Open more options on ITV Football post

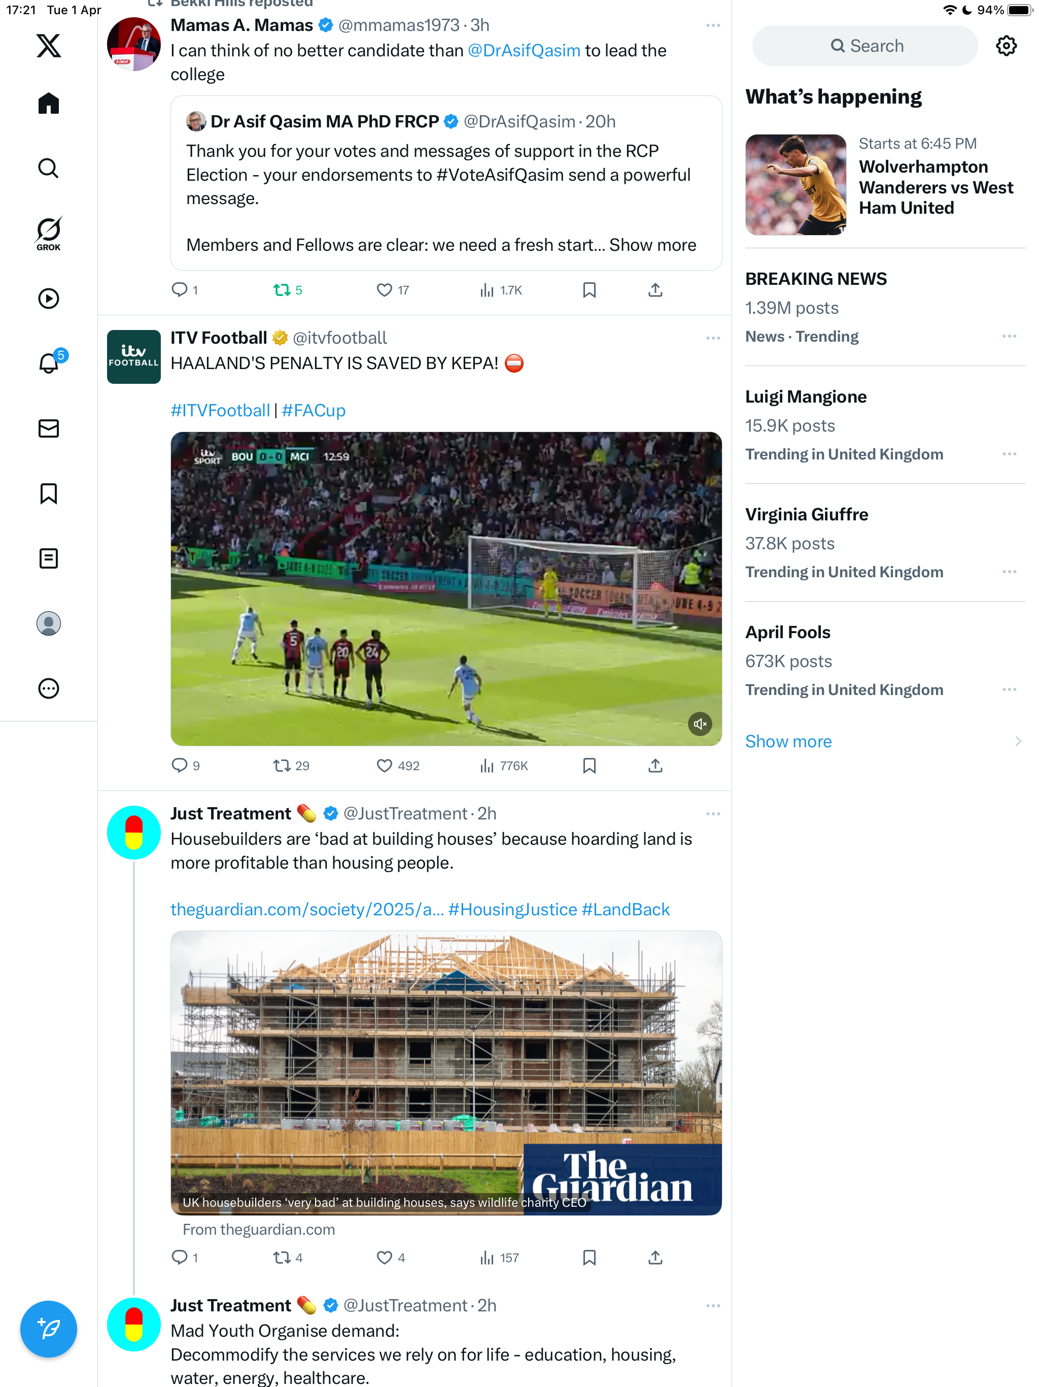click(x=712, y=338)
